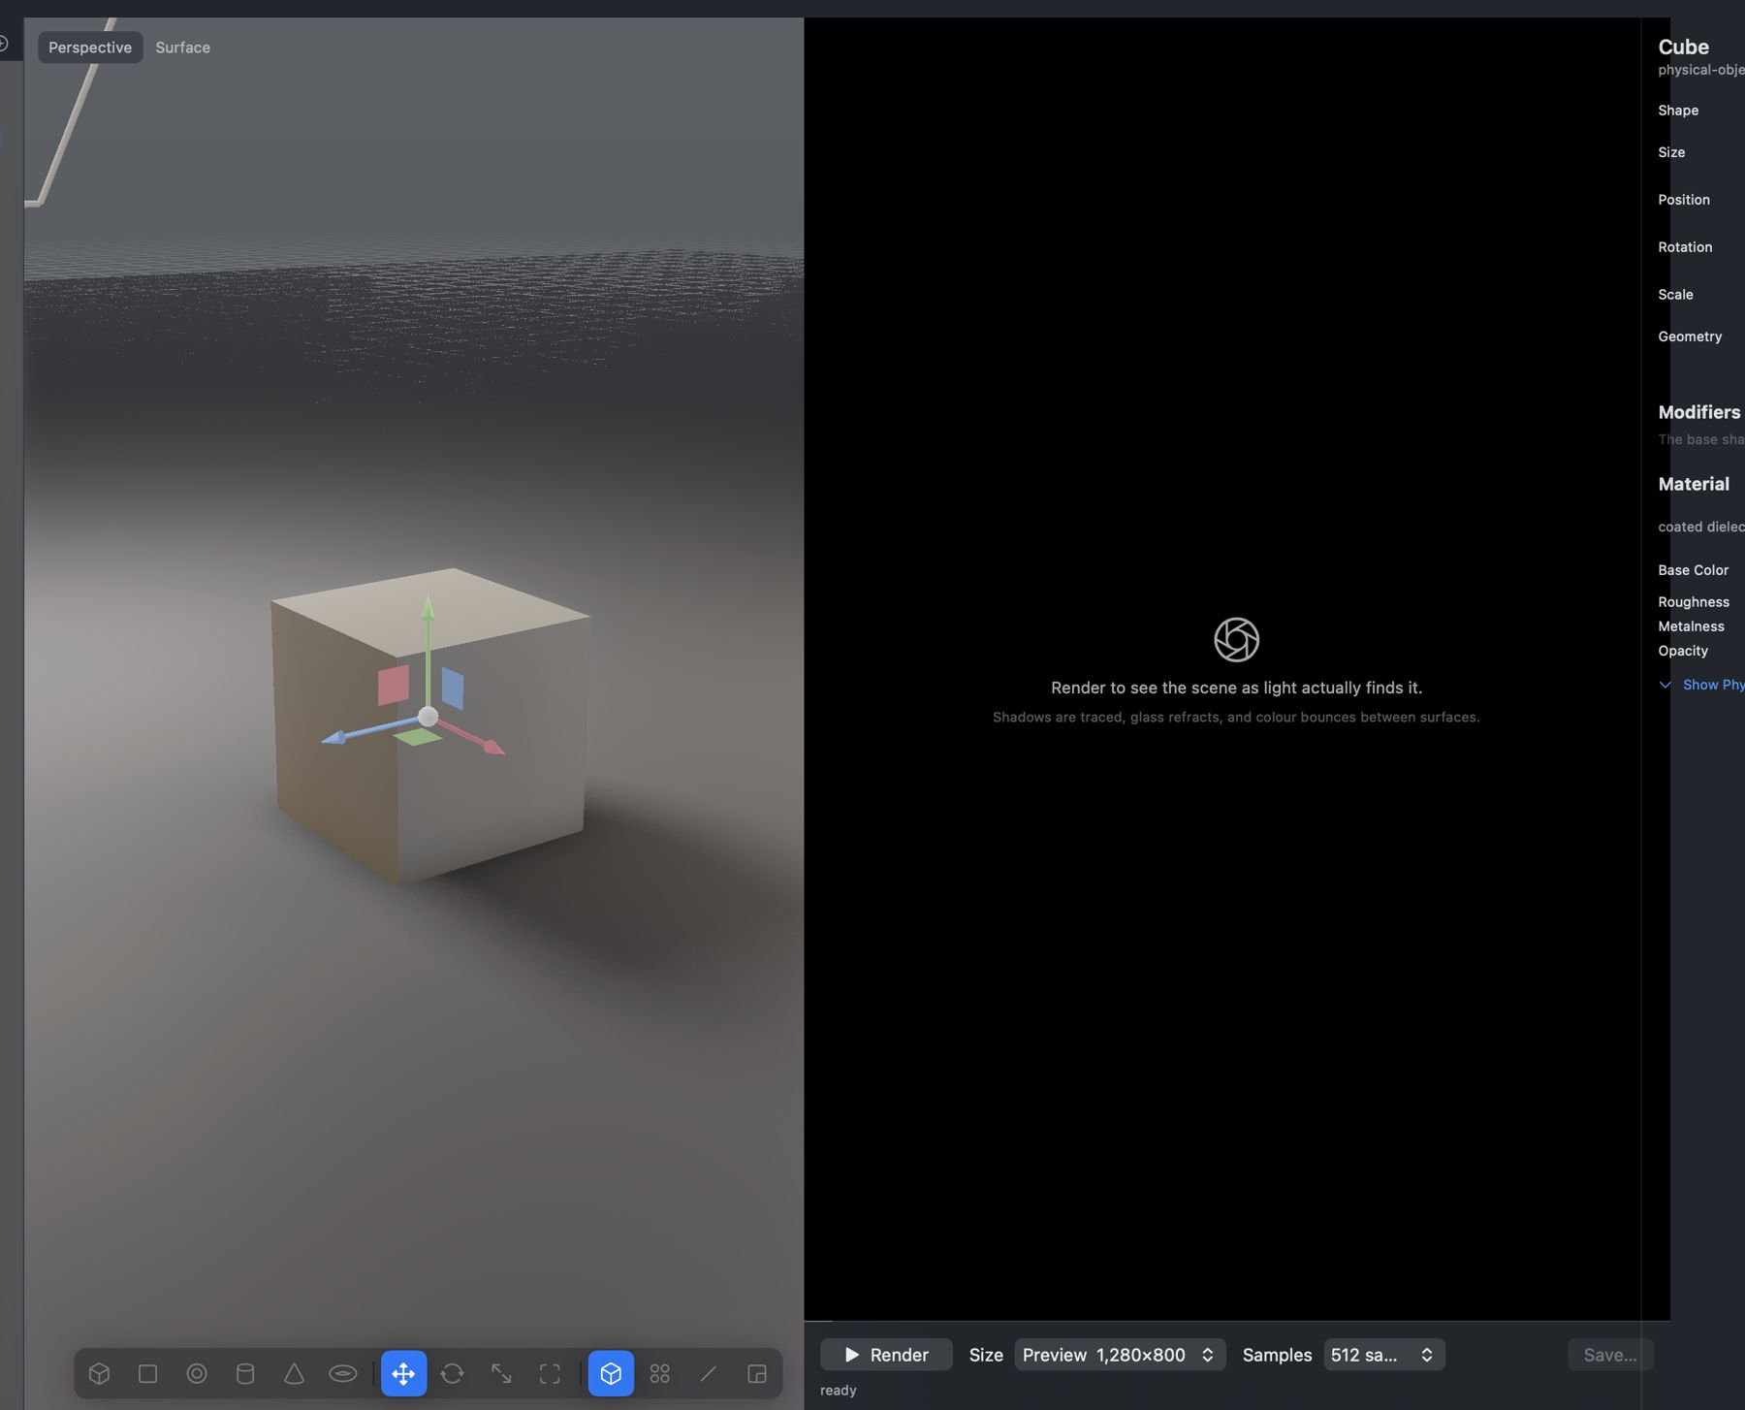Screen dimensions: 1745x1410
Task: Add a cylinder primitive
Action: [x=245, y=1373]
